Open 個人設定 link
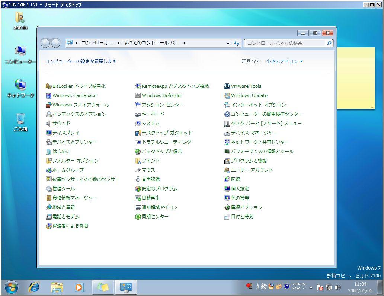The height and width of the screenshot is (296, 384). tap(240, 189)
